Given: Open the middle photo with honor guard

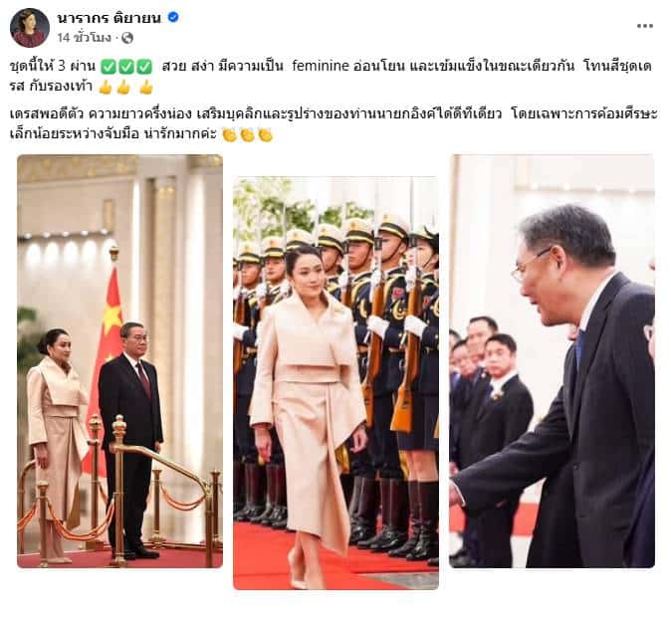Looking at the screenshot, I should tap(335, 383).
